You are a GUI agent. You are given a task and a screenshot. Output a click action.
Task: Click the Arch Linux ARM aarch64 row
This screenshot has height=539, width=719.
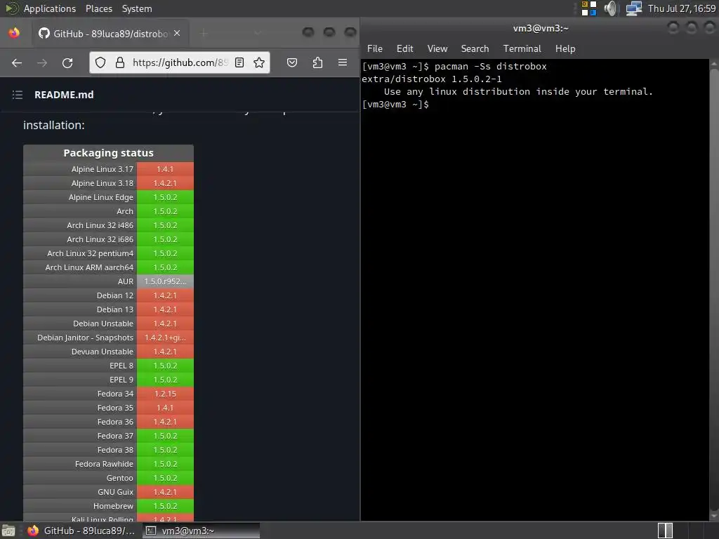pyautogui.click(x=108, y=267)
